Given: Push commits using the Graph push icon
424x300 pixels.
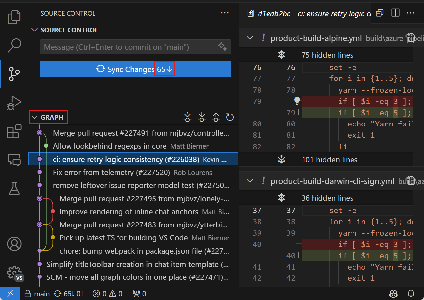Looking at the screenshot, I should [x=216, y=117].
